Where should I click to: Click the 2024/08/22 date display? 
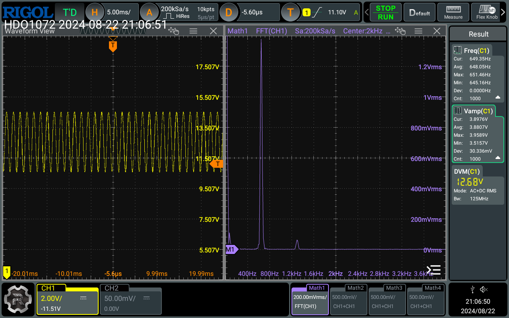click(x=478, y=310)
